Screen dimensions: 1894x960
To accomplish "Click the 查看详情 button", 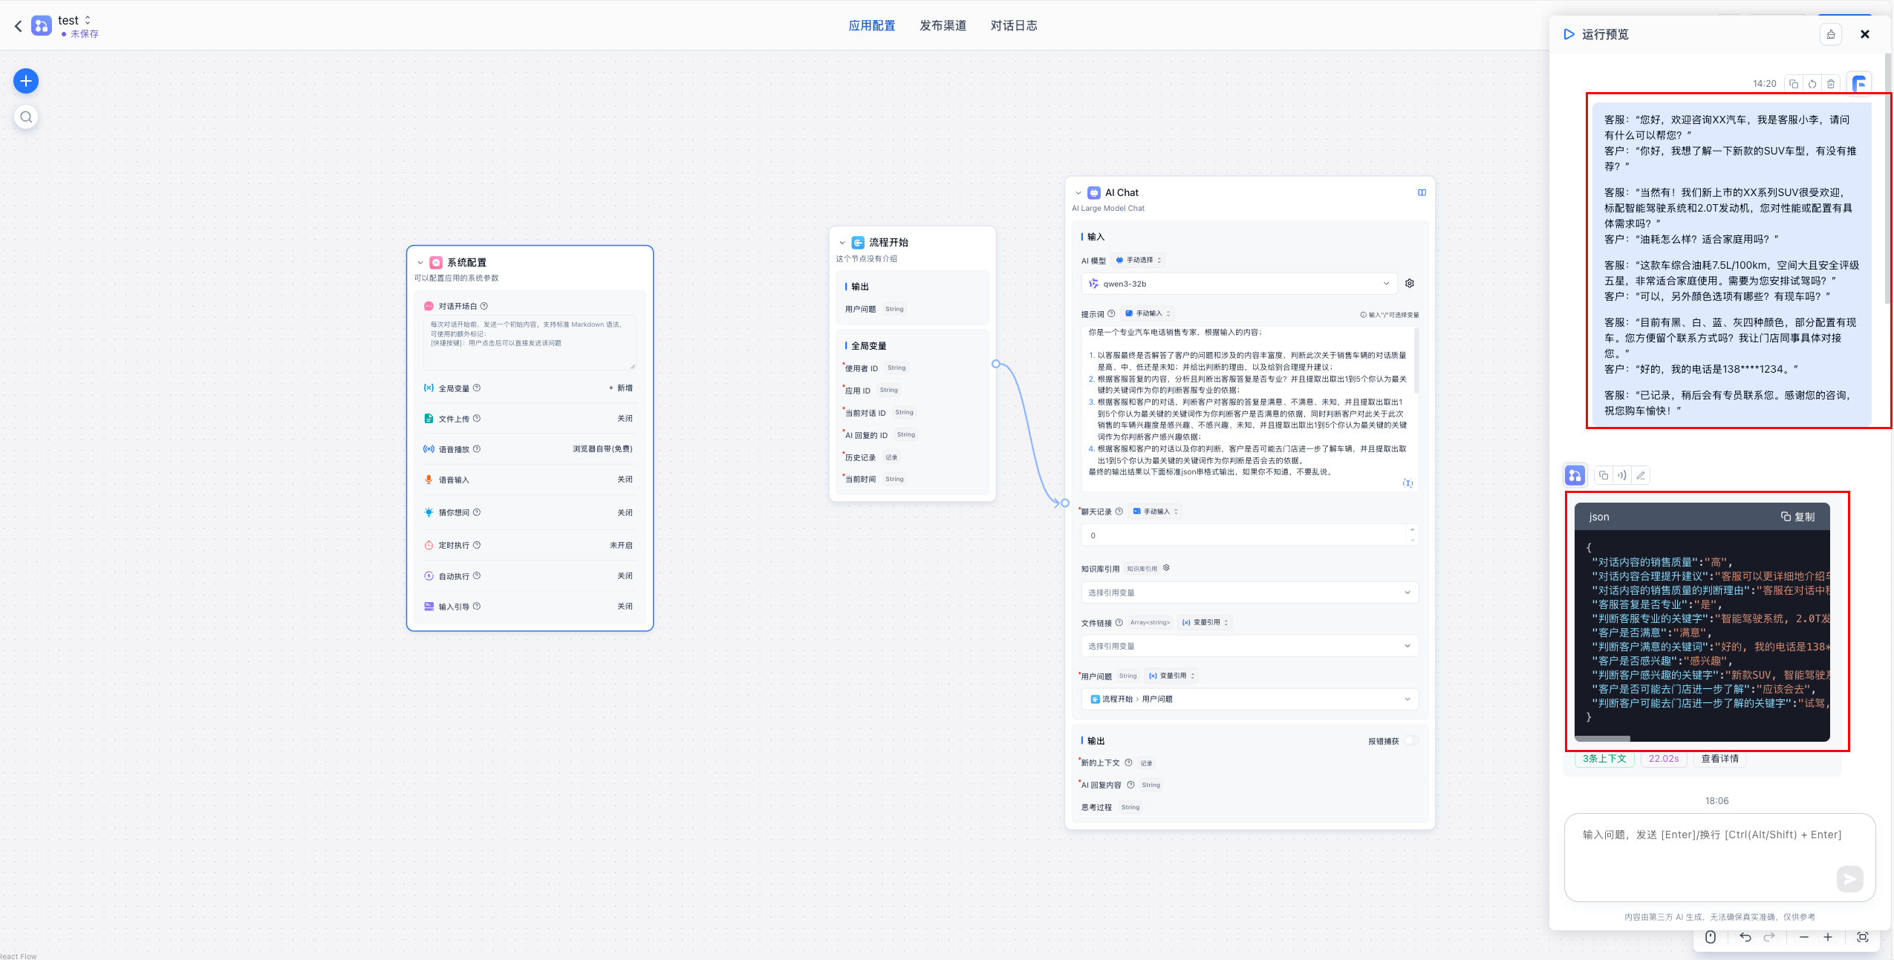I will coord(1720,759).
